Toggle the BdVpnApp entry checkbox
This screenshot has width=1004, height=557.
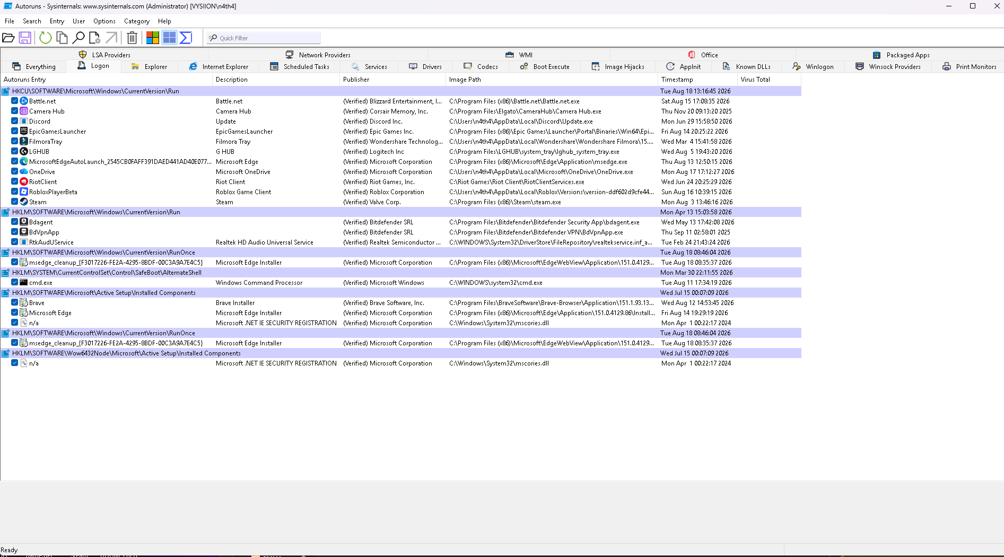[x=15, y=232]
